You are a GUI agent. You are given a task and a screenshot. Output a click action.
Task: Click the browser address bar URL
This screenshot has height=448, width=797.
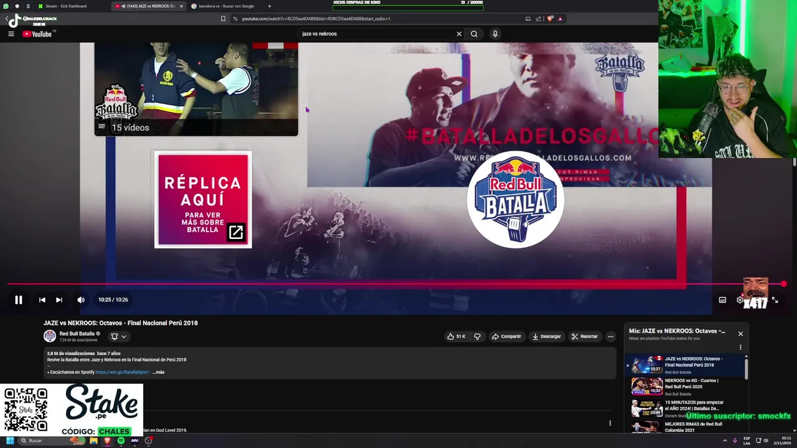click(x=316, y=19)
